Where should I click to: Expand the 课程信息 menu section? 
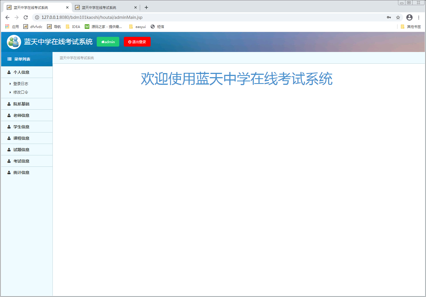click(x=27, y=138)
